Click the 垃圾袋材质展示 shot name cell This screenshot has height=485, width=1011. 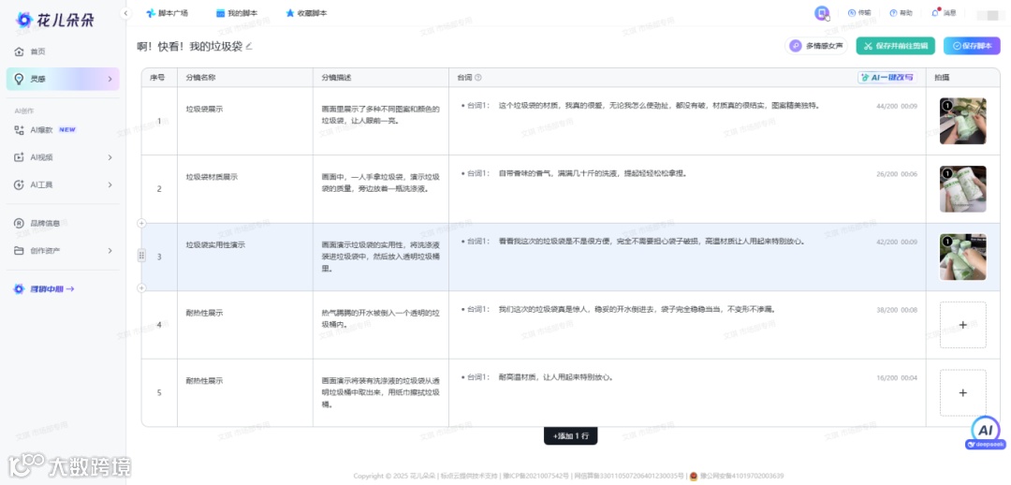click(245, 189)
